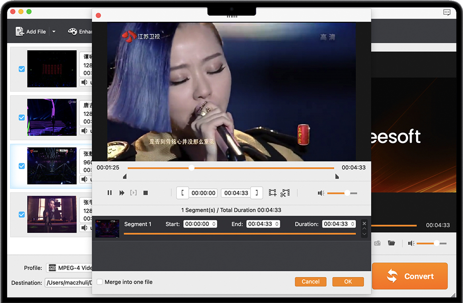Image resolution: width=463 pixels, height=303 pixels.
Task: Open the output folder icon
Action: 391,243
